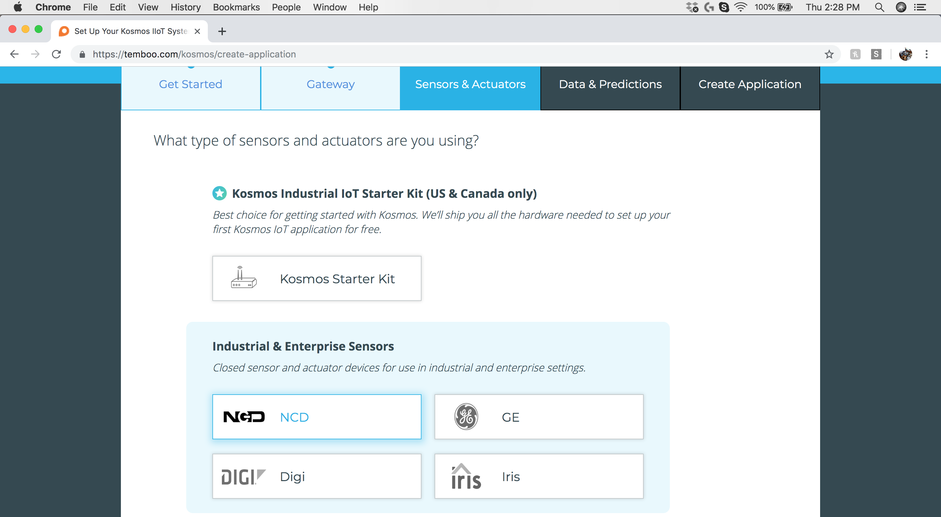Viewport: 941px width, 517px height.
Task: Open the People menu
Action: [x=286, y=7]
